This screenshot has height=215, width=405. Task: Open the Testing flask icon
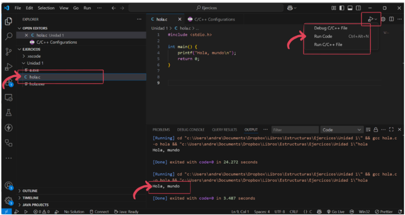point(9,113)
